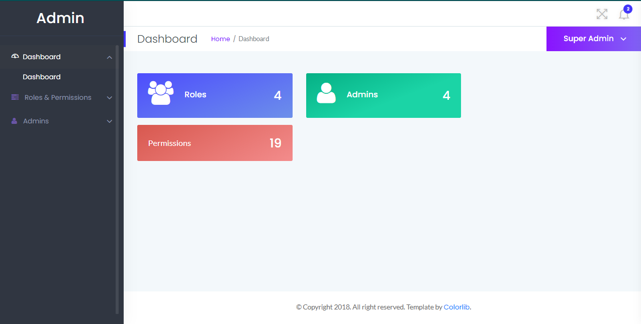Screen dimensions: 641x324
Task: Click the Admins count value 4
Action: (x=446, y=95)
